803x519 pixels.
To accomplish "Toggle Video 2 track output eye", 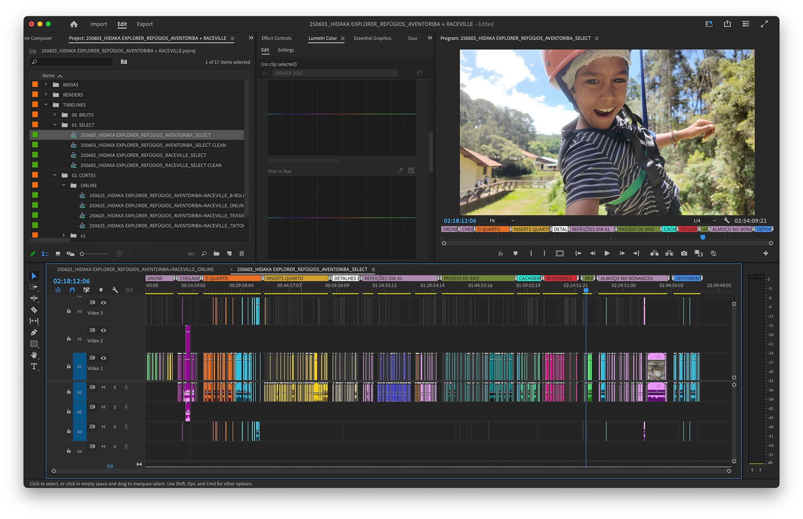I will 103,330.
